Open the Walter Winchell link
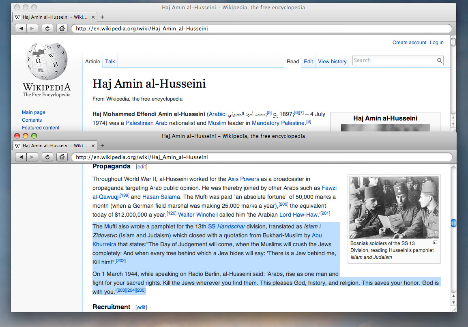The width and height of the screenshot is (468, 327). (198, 215)
